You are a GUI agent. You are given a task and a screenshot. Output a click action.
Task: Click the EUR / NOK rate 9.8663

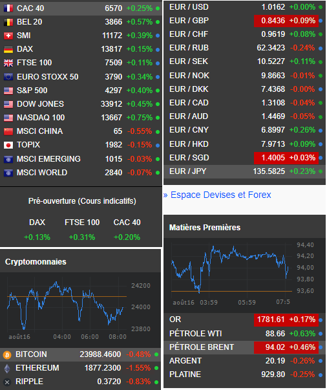[273, 76]
